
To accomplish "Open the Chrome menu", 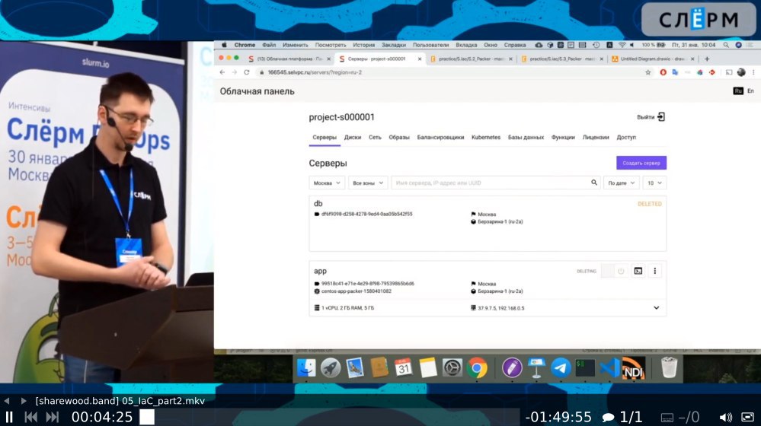I will tap(245, 45).
